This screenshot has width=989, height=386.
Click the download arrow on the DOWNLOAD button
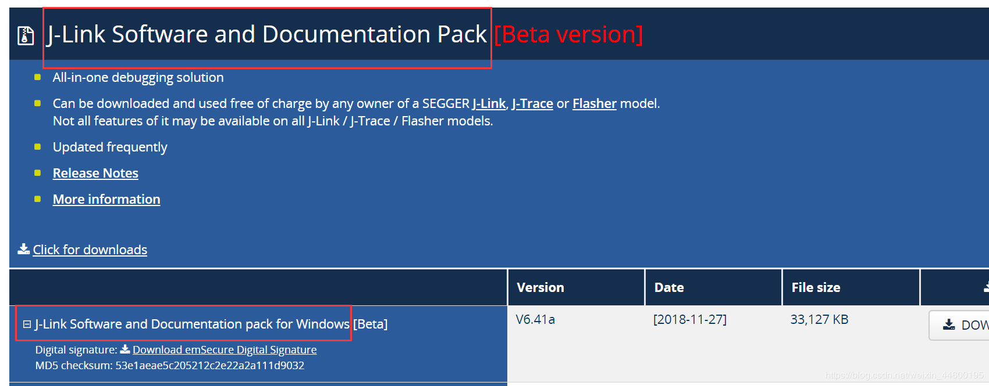click(x=948, y=324)
